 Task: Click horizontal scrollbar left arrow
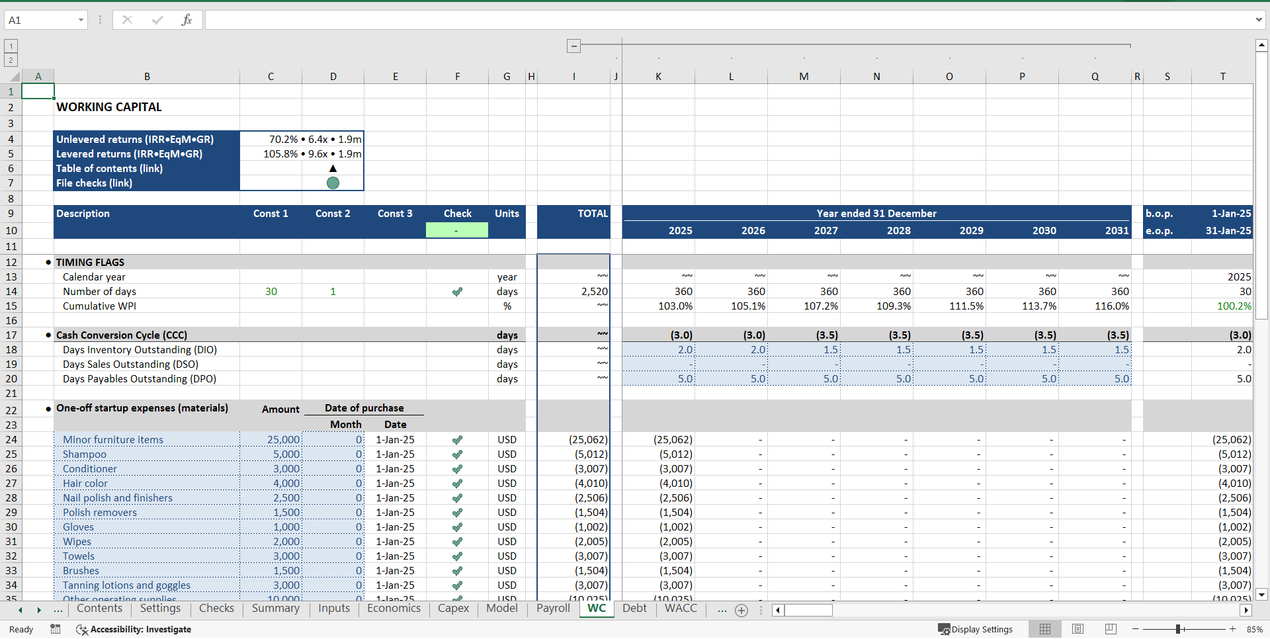(778, 610)
